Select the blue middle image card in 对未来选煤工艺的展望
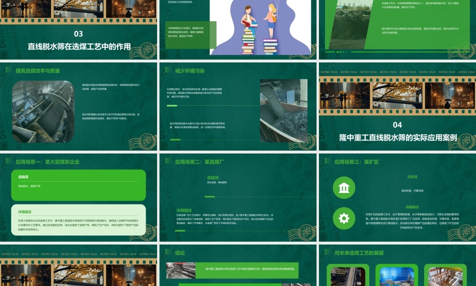Screen dimensions: 476x286 [397, 275]
